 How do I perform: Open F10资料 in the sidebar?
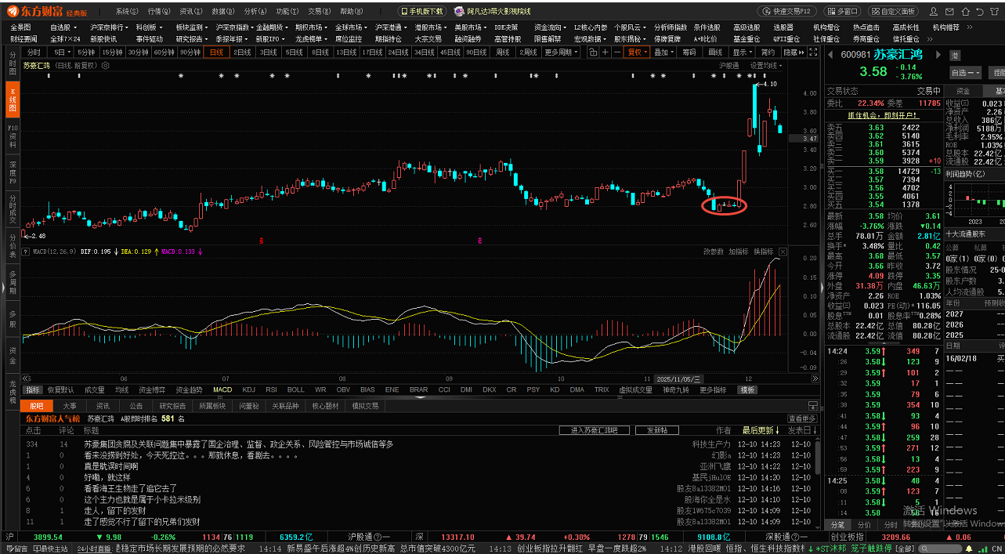(x=13, y=136)
